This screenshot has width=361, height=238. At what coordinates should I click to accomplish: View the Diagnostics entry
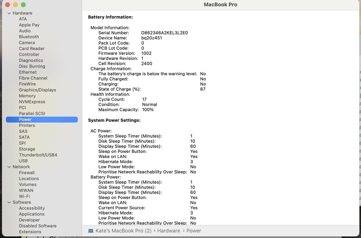pyautogui.click(x=31, y=60)
